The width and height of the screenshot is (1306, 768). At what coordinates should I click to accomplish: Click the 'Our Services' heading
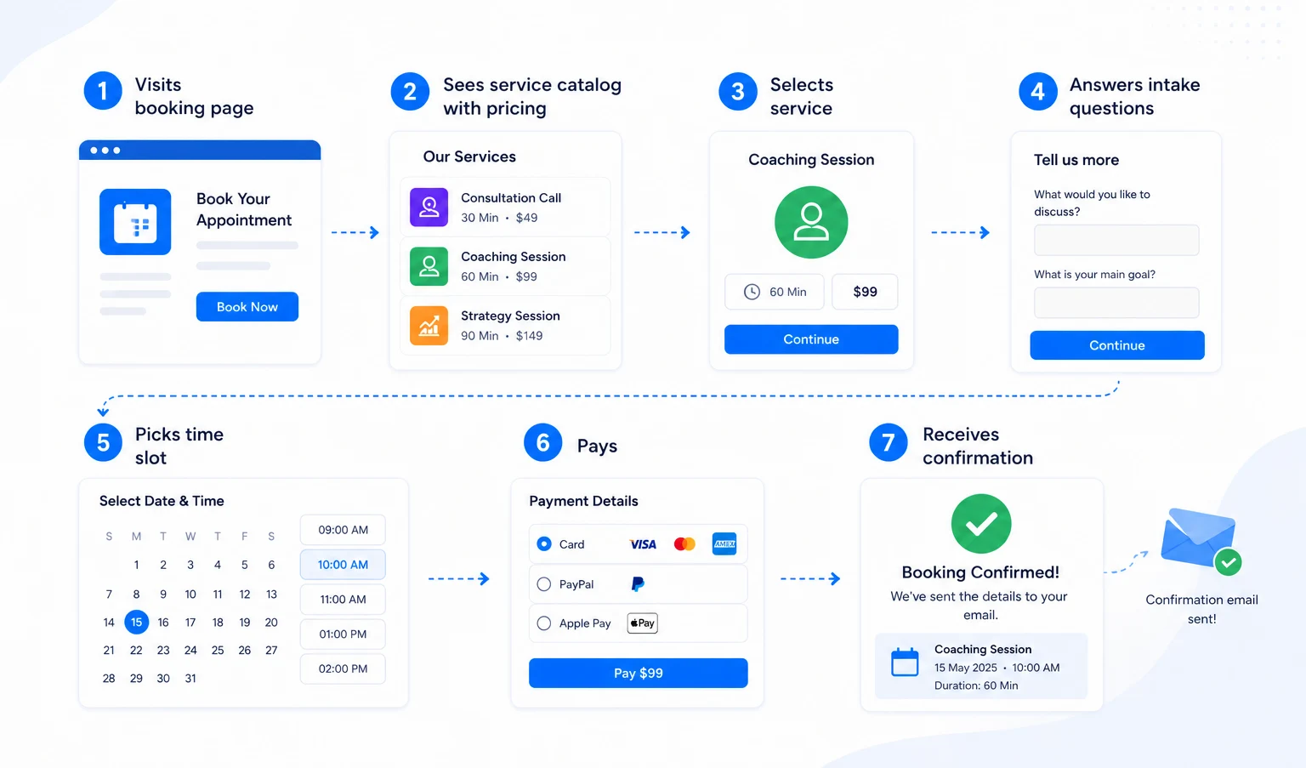pyautogui.click(x=469, y=156)
